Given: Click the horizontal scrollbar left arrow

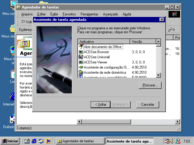Looking at the screenshot, I should click(x=79, y=122).
